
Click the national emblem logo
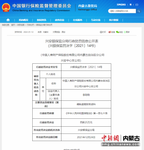(x=6, y=7)
